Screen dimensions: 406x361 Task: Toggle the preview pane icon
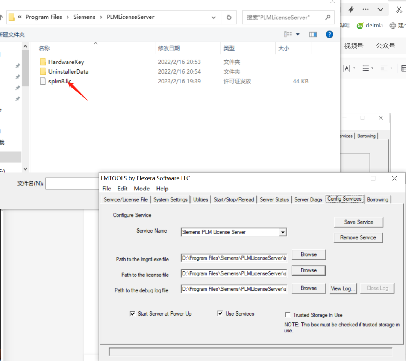pos(313,35)
